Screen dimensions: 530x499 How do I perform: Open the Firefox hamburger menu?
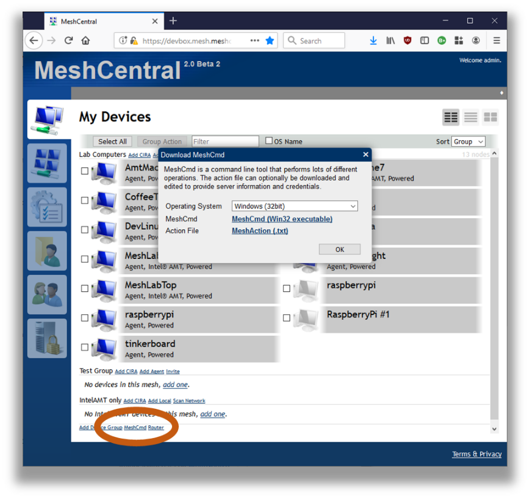(x=496, y=41)
